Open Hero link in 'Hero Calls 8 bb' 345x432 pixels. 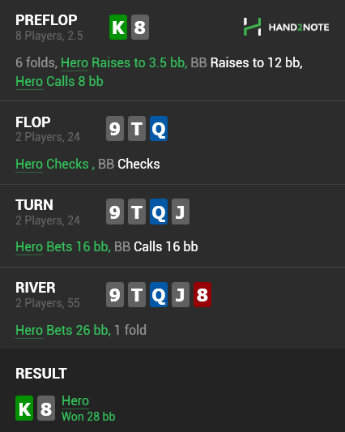pos(29,82)
